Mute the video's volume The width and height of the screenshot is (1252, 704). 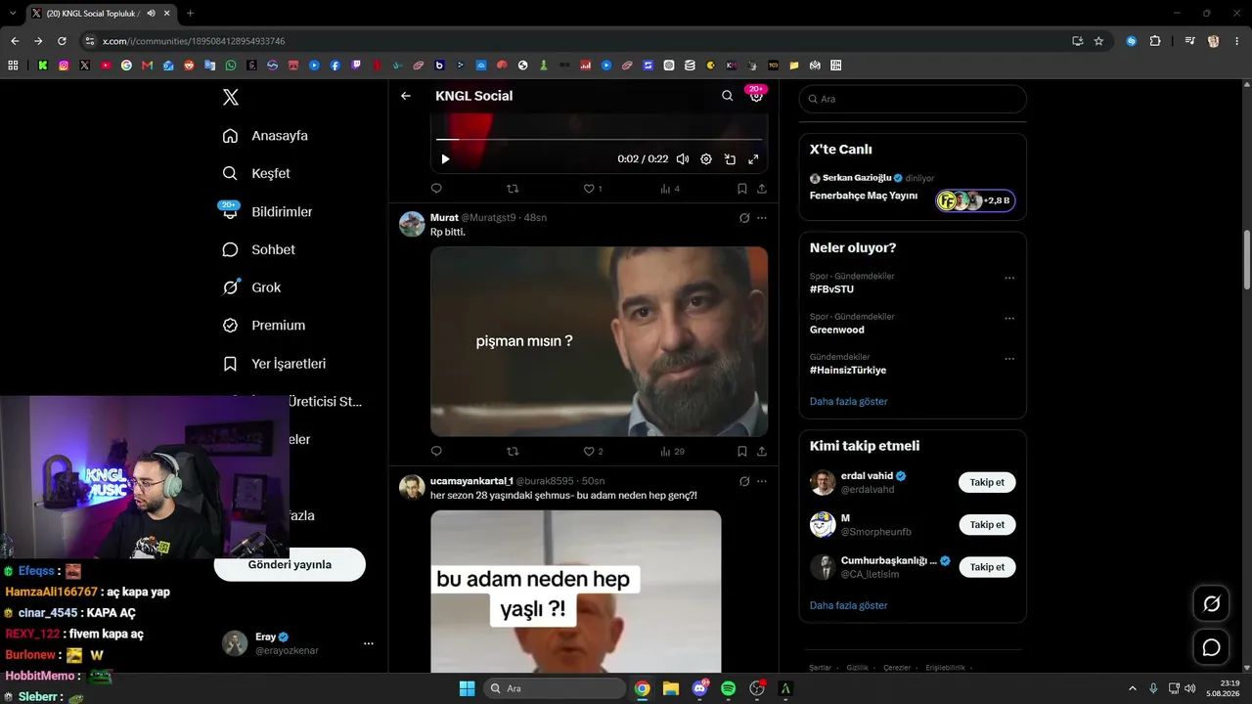[683, 159]
